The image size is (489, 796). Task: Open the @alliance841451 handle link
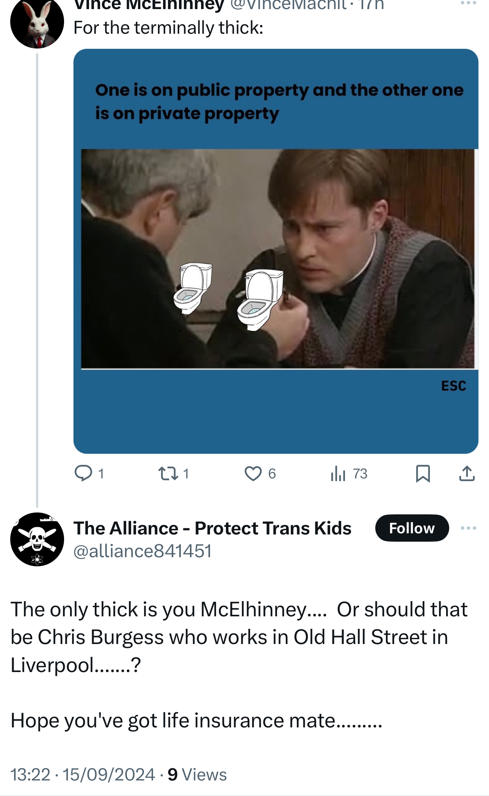[x=142, y=551]
